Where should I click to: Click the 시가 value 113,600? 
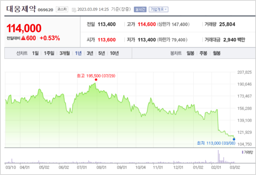point(107,40)
